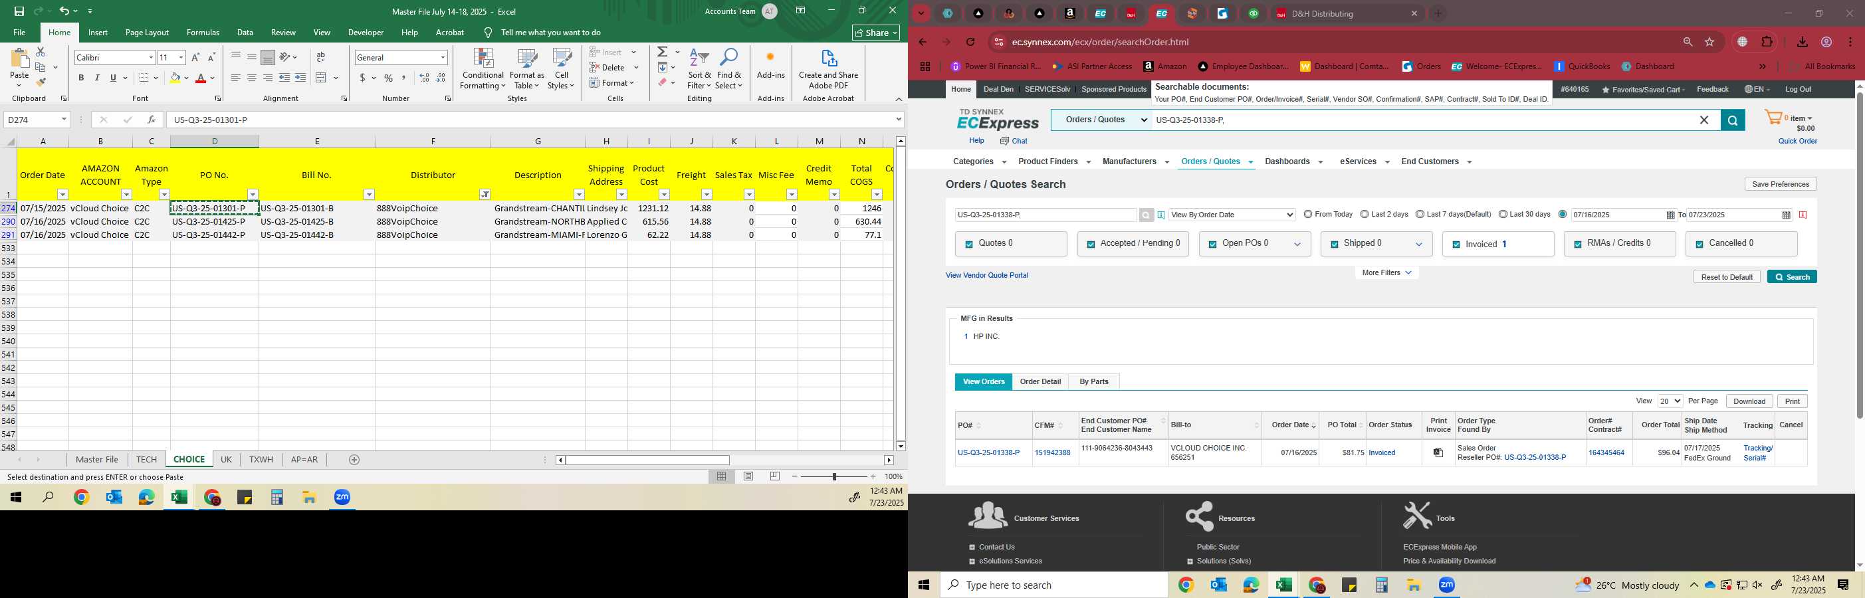Add new sheet with plus icon
This screenshot has height=598, width=1865.
click(x=354, y=460)
